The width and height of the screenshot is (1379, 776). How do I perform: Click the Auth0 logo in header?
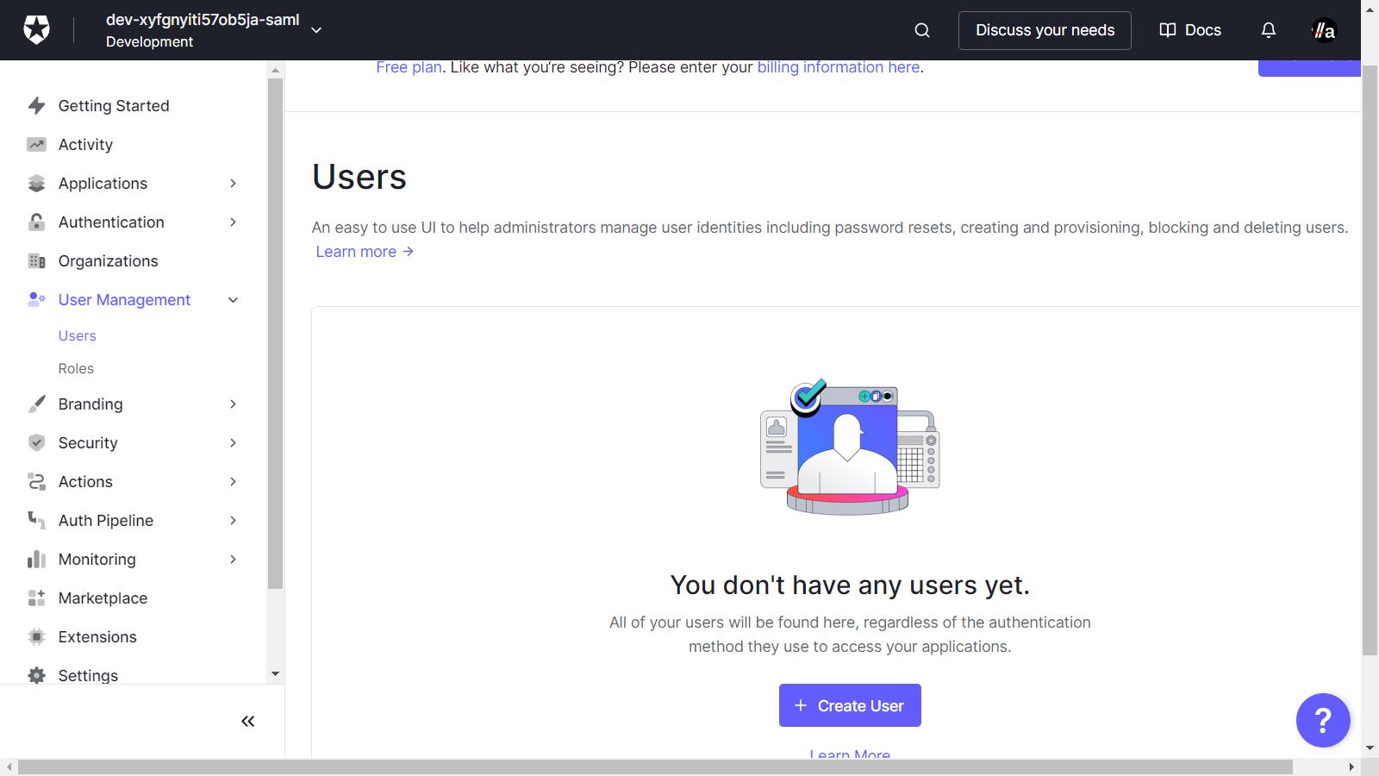[x=36, y=30]
